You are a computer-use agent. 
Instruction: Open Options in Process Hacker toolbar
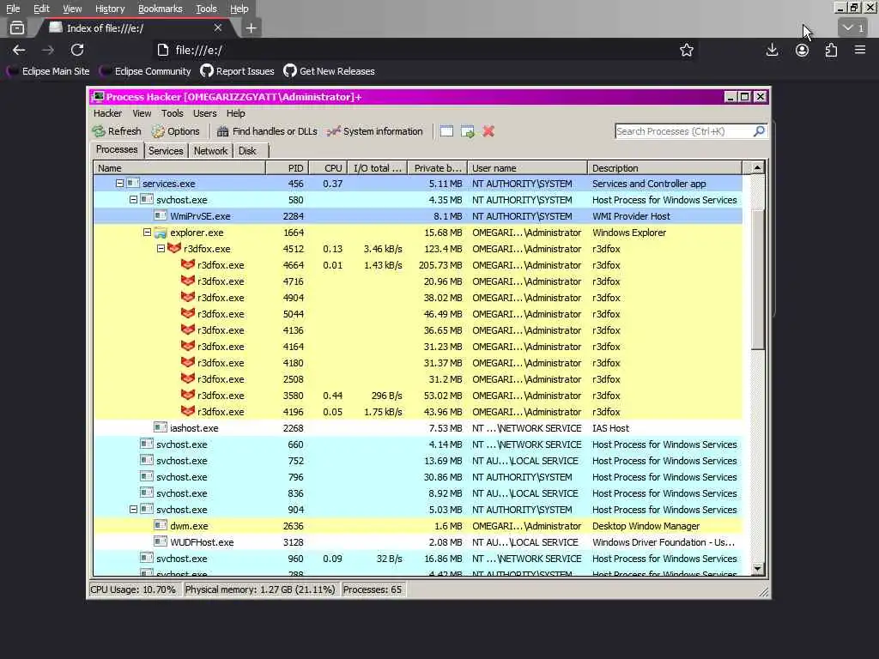(x=175, y=131)
